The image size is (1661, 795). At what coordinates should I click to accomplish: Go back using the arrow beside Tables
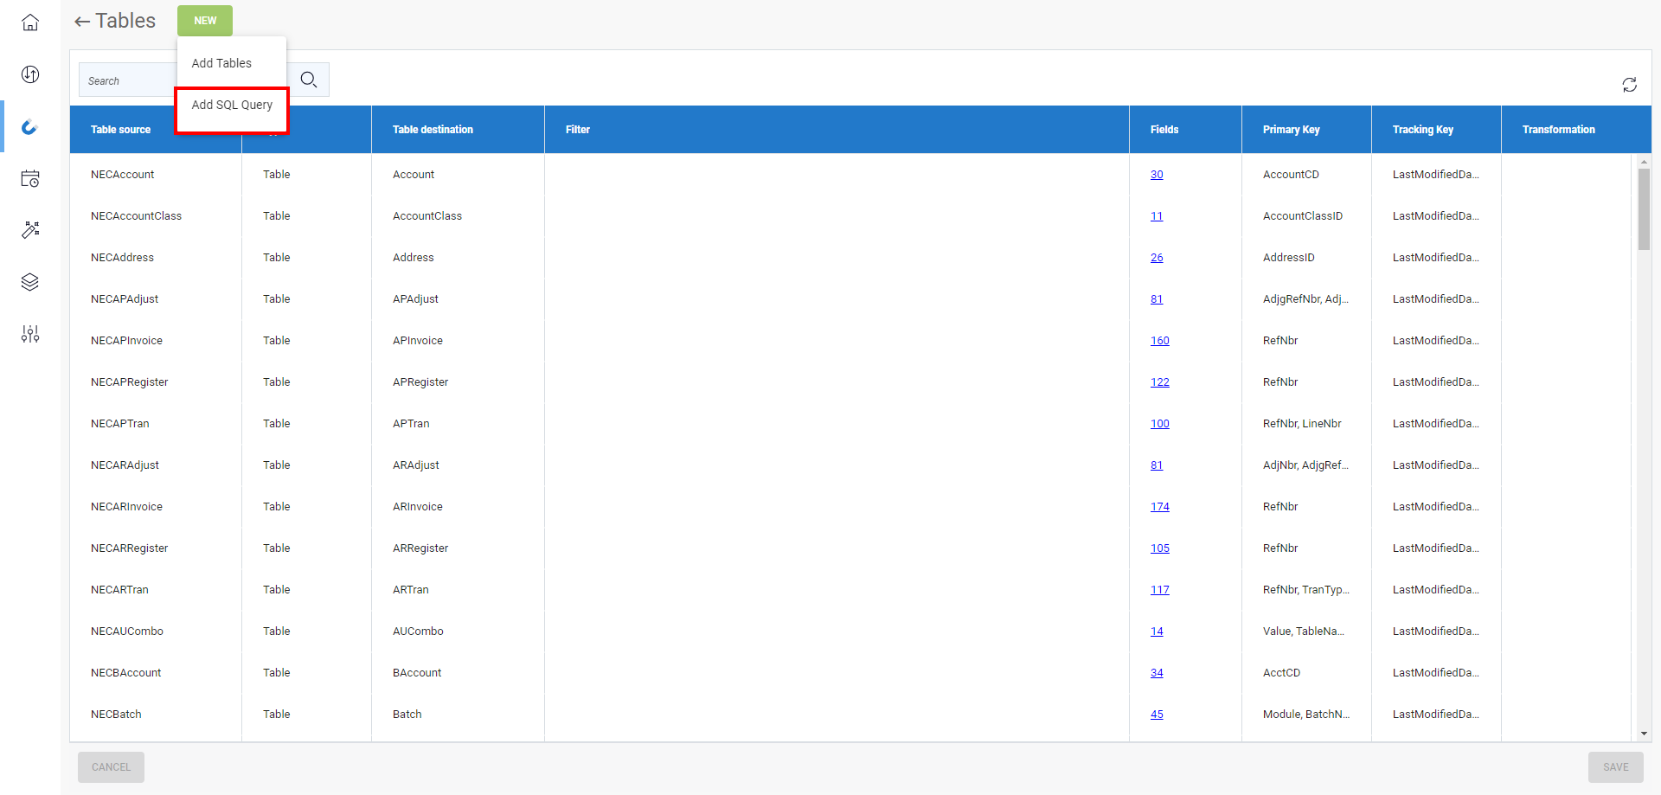[x=82, y=22]
